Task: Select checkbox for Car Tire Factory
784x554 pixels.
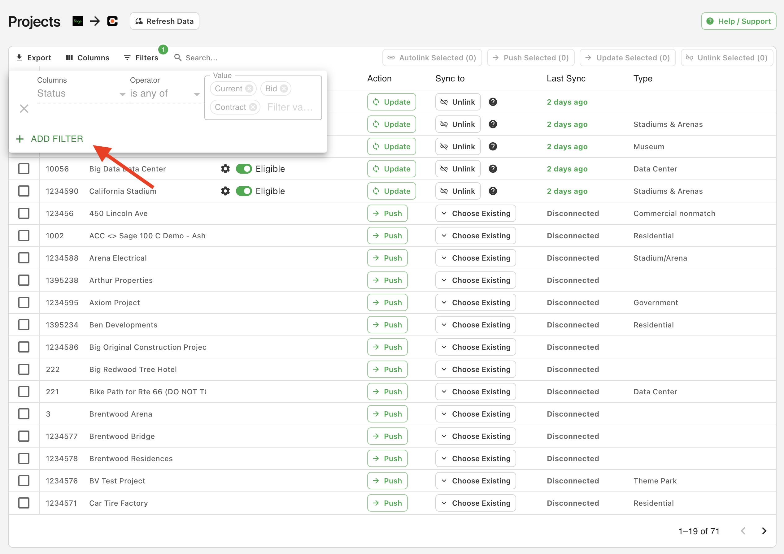Action: click(24, 503)
